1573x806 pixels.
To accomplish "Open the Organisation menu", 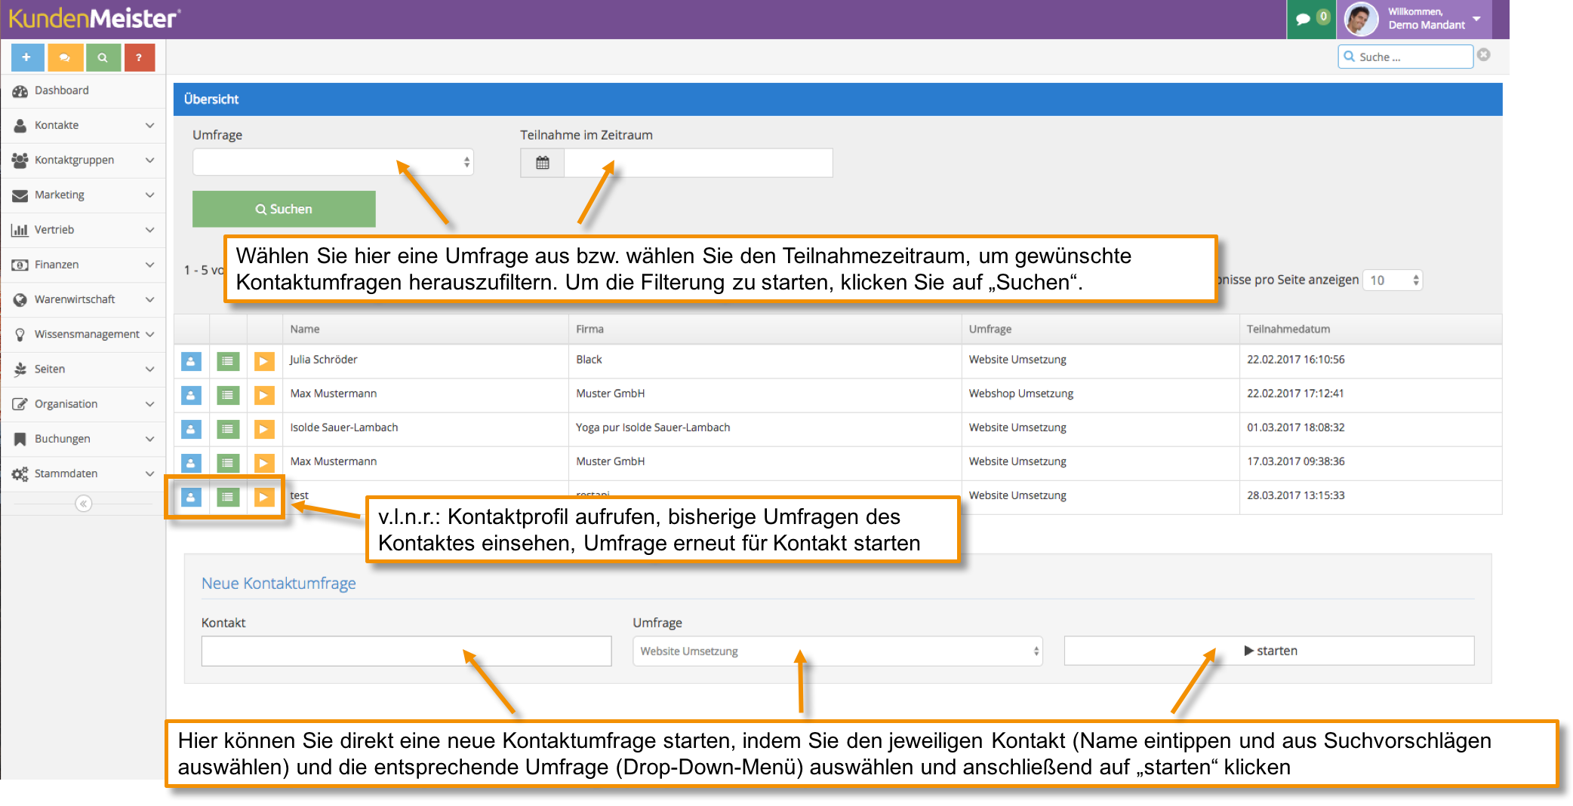I will click(x=83, y=404).
